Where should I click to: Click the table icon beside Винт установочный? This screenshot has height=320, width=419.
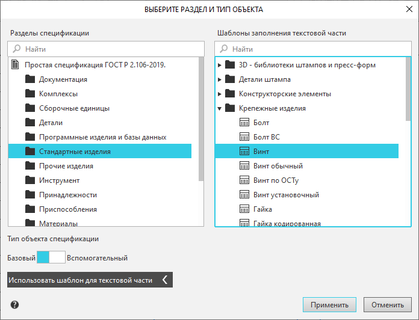[244, 195]
